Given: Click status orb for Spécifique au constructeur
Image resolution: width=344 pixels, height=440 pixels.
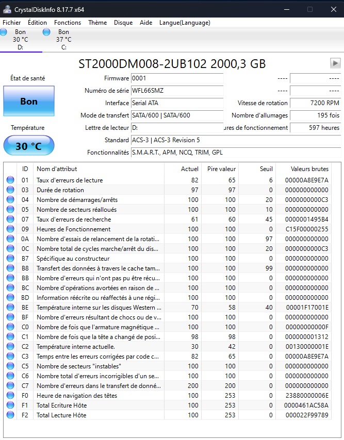Looking at the screenshot, I should [10, 258].
